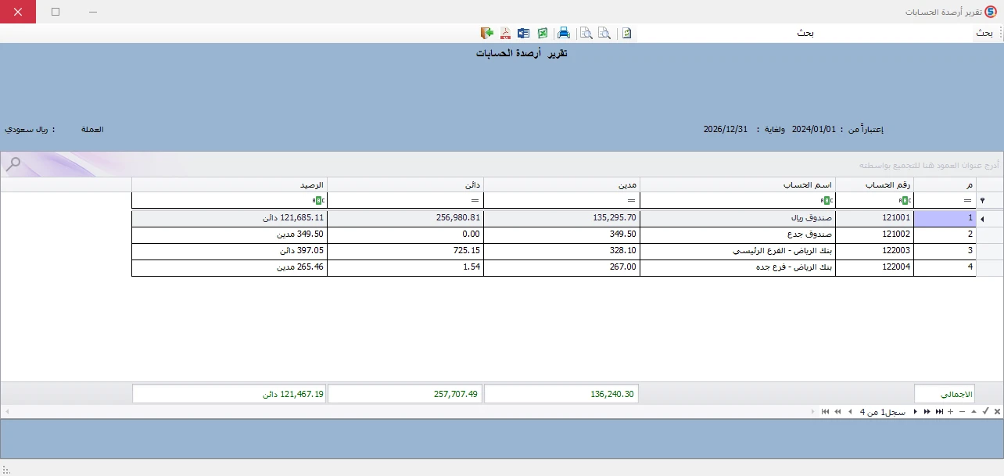Click the filter cell under اسم الحساب

737,200
